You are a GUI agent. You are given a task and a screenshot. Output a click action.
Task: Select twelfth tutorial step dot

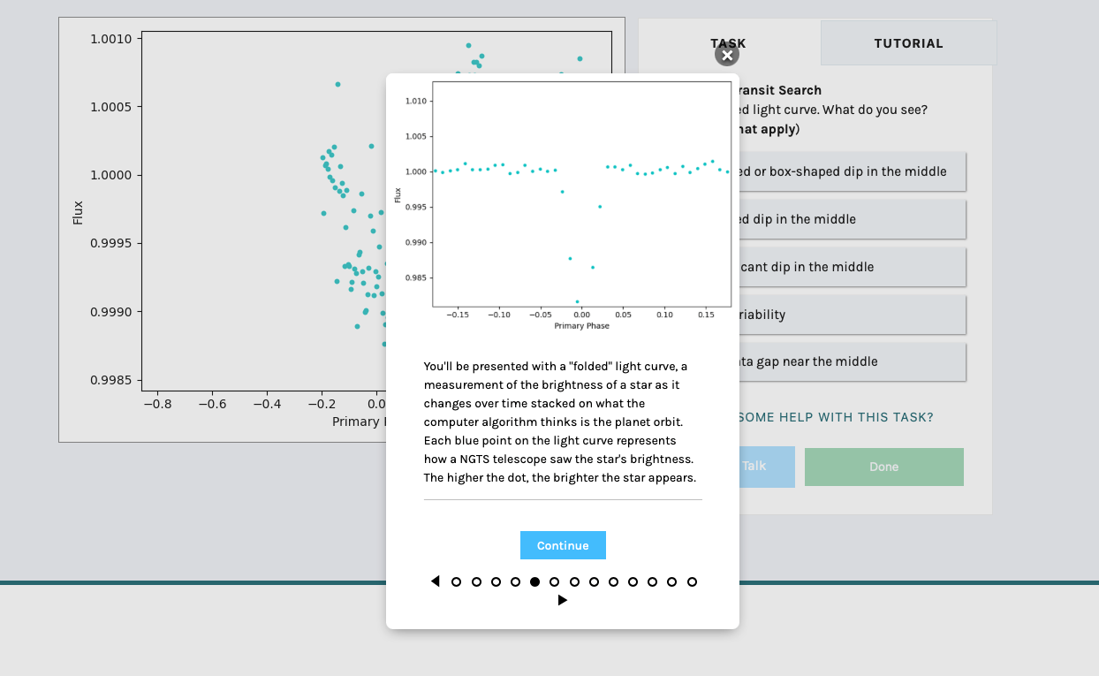pos(671,581)
